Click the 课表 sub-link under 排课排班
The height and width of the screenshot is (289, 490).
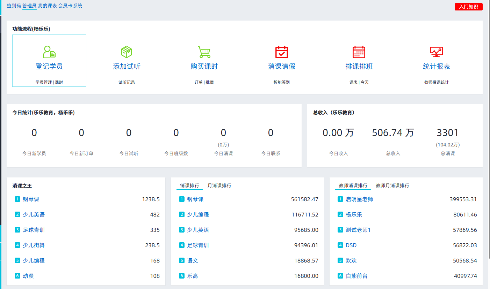point(353,82)
